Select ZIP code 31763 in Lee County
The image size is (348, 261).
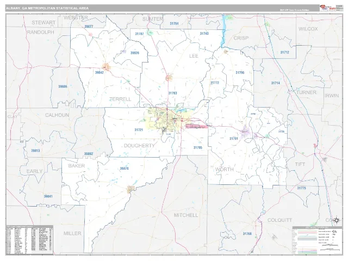click(x=173, y=93)
